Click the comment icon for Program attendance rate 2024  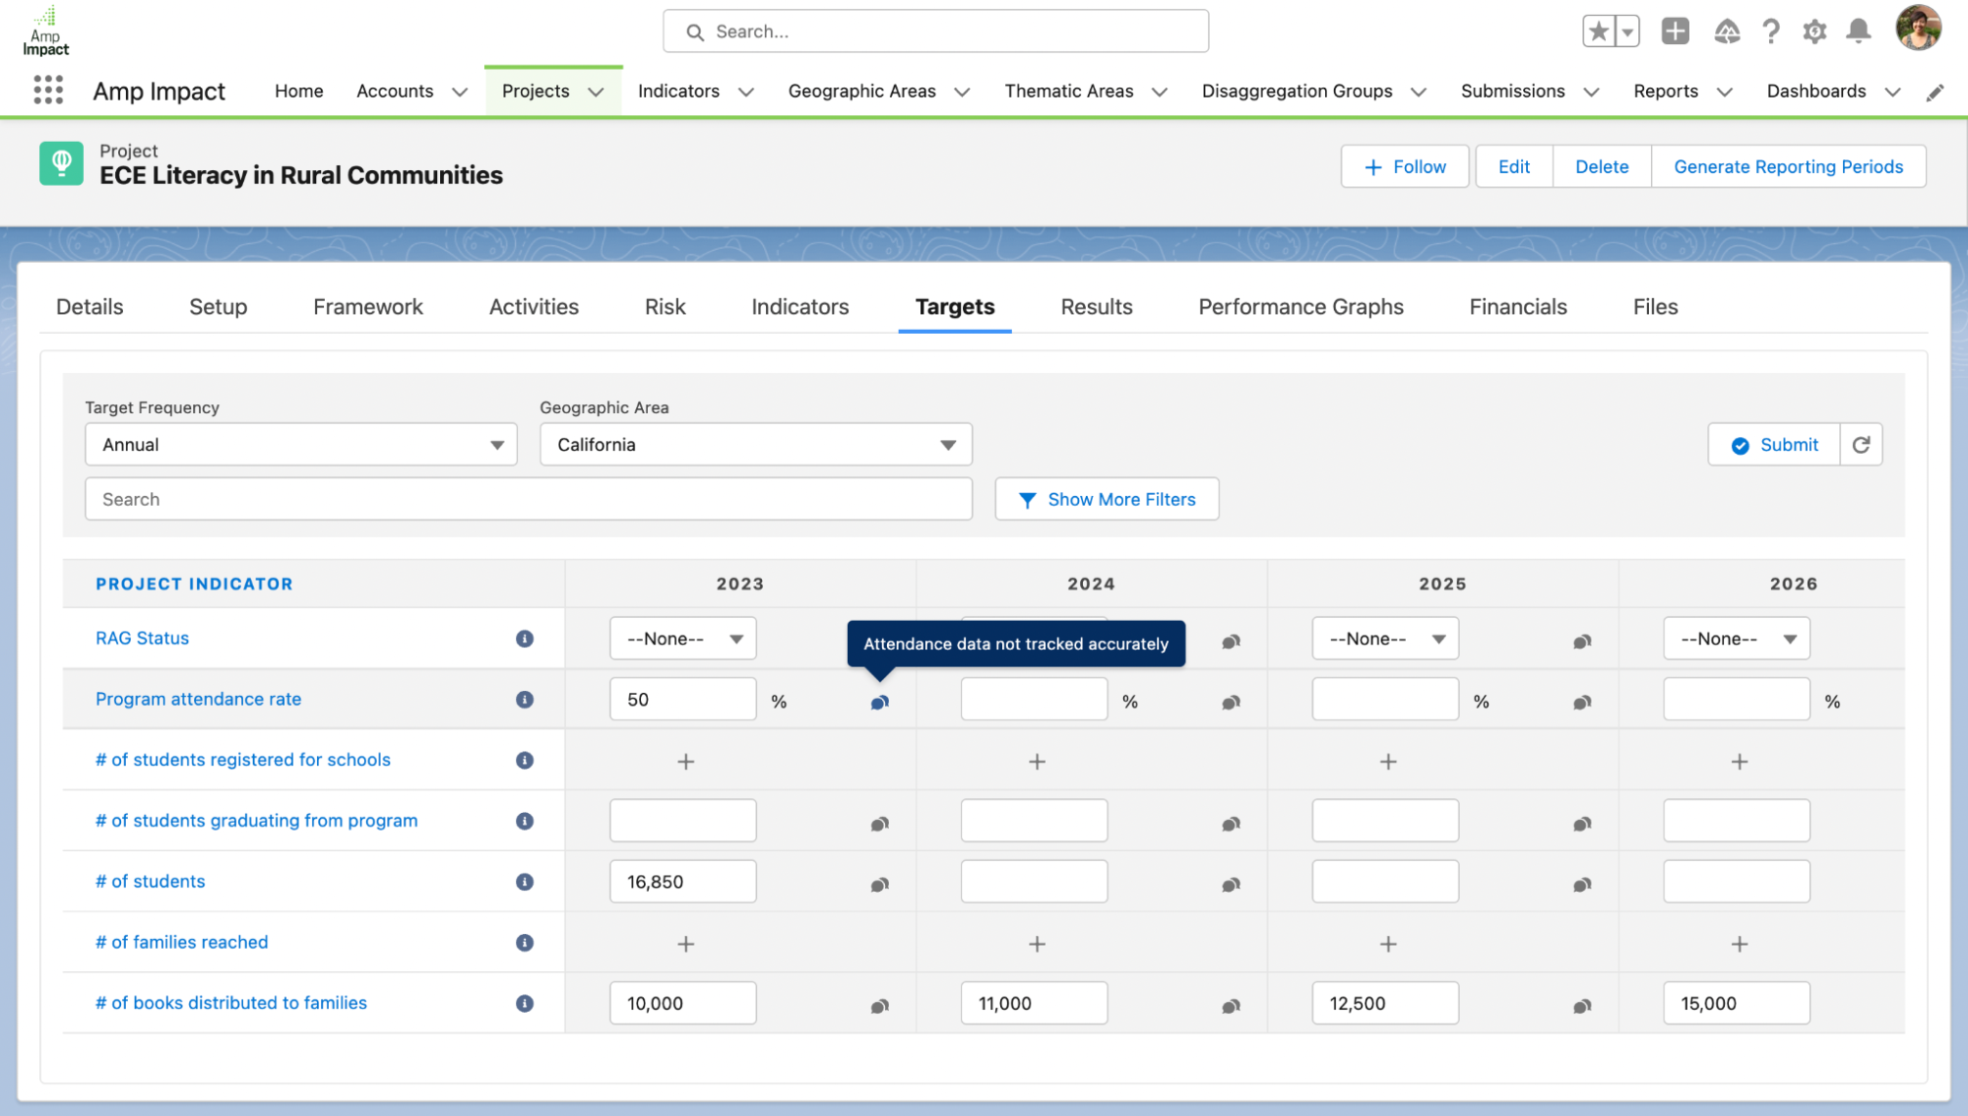[x=1230, y=700]
